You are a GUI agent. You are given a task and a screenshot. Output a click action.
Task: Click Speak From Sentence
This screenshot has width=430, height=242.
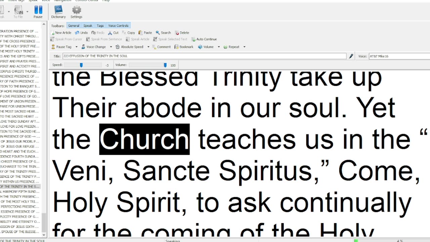coord(104,39)
